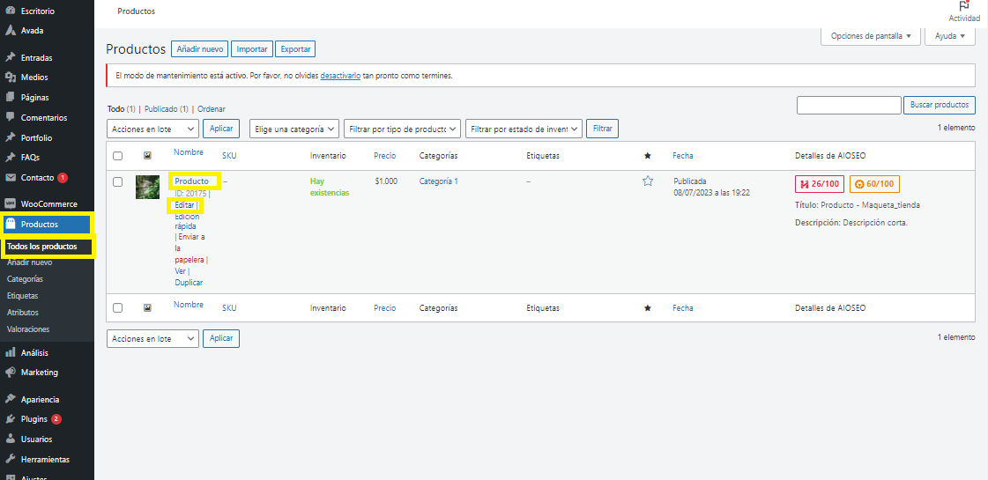Toggle the select-all checkbox in the table footer
The image size is (988, 480).
coord(117,308)
